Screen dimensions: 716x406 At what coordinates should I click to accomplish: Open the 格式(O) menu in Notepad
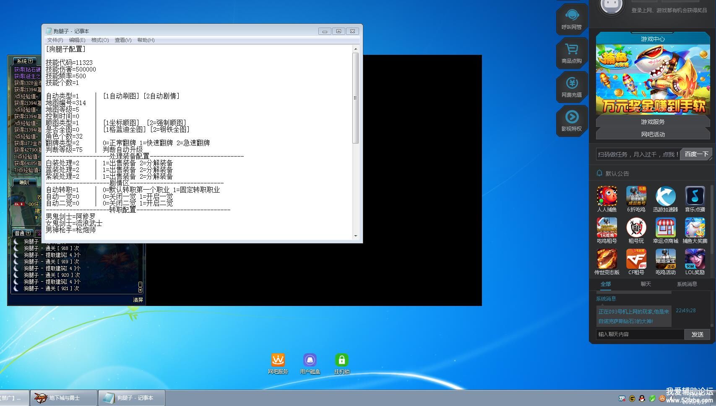(x=100, y=40)
